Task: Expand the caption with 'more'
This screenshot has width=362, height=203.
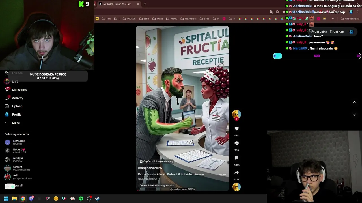Action: point(223,175)
